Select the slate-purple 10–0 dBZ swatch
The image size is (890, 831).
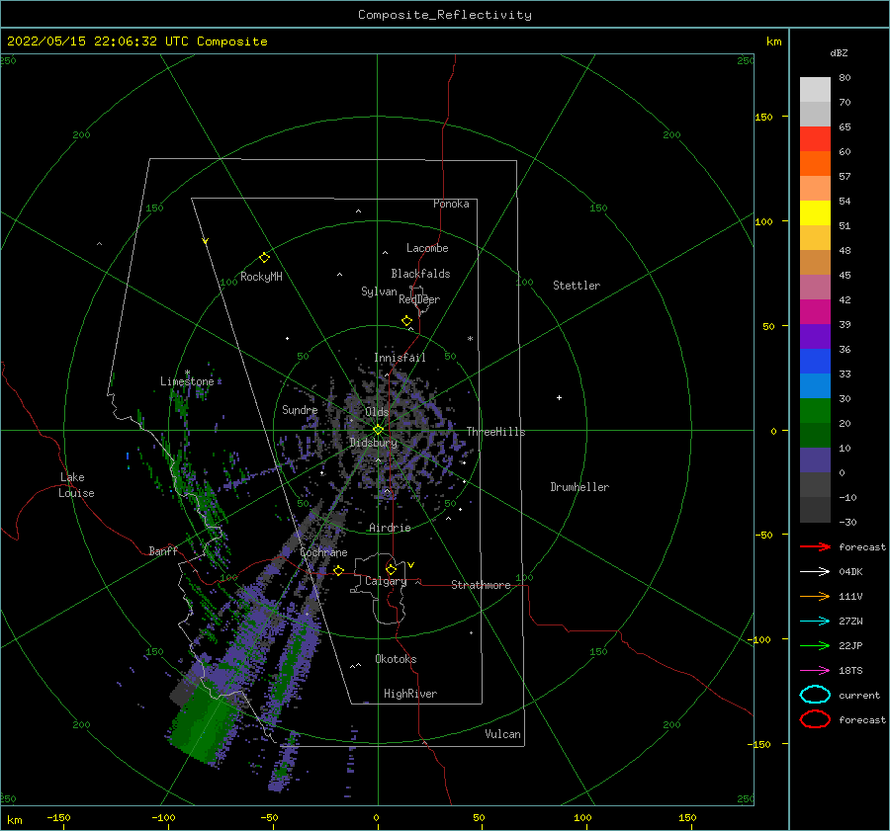[815, 460]
